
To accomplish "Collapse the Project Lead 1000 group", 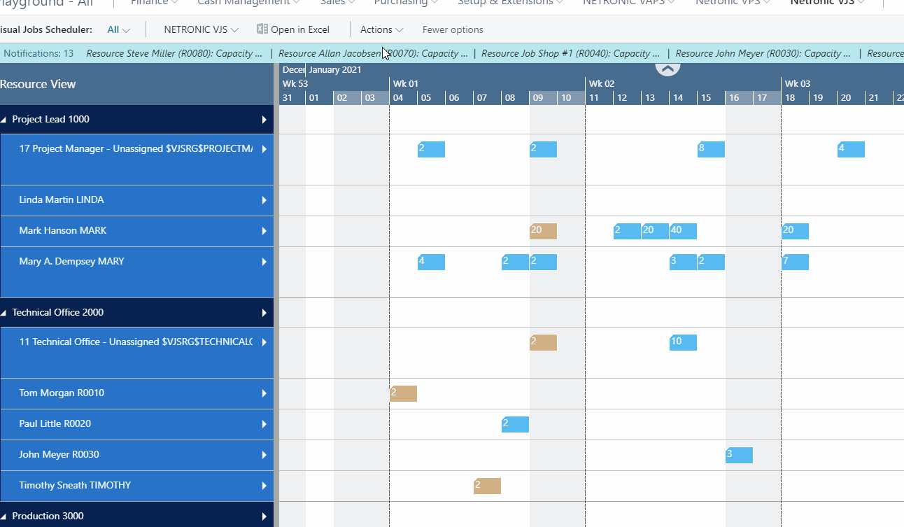I will point(3,120).
